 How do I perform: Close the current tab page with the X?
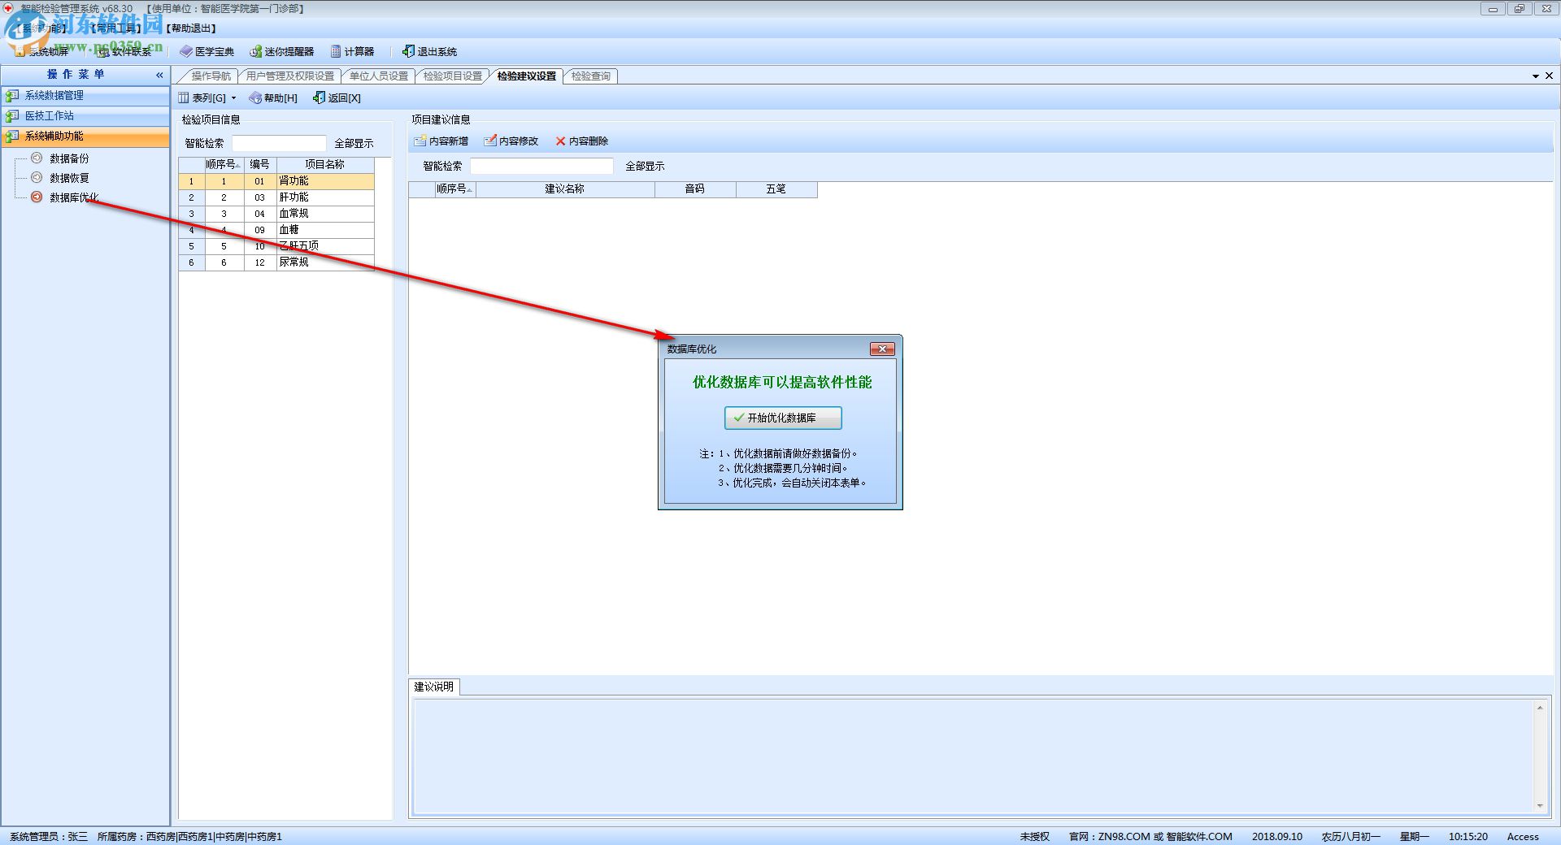pyautogui.click(x=1549, y=76)
